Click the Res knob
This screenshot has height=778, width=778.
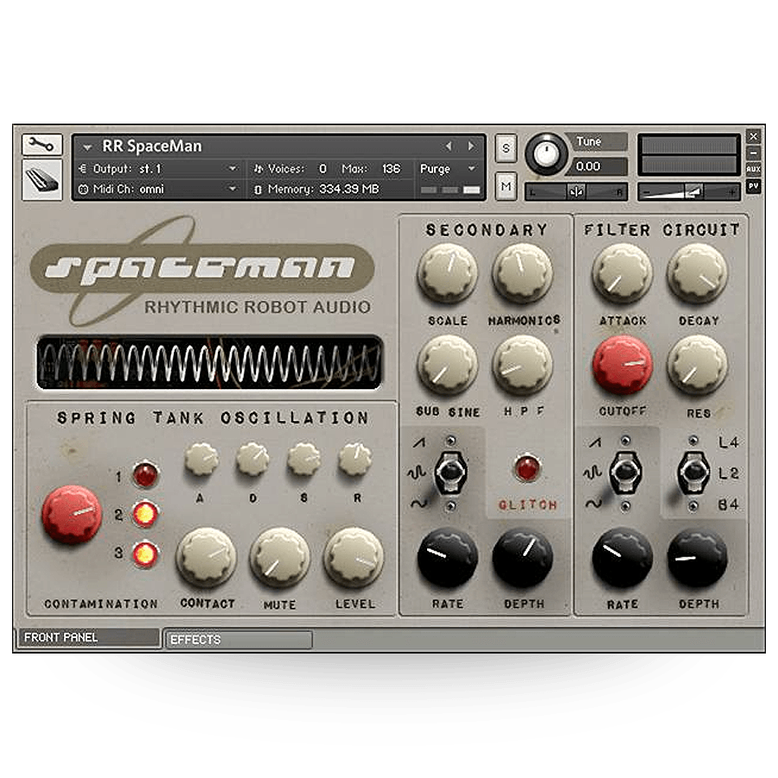[697, 366]
